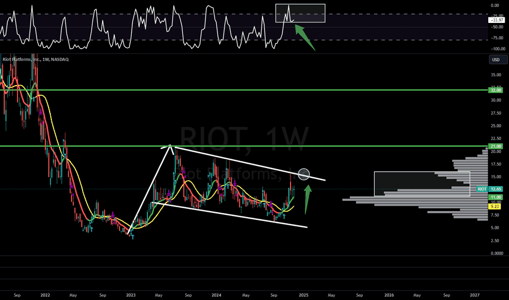Click the 0.00 indicator scale label
The height and width of the screenshot is (300, 509).
pos(495,5)
